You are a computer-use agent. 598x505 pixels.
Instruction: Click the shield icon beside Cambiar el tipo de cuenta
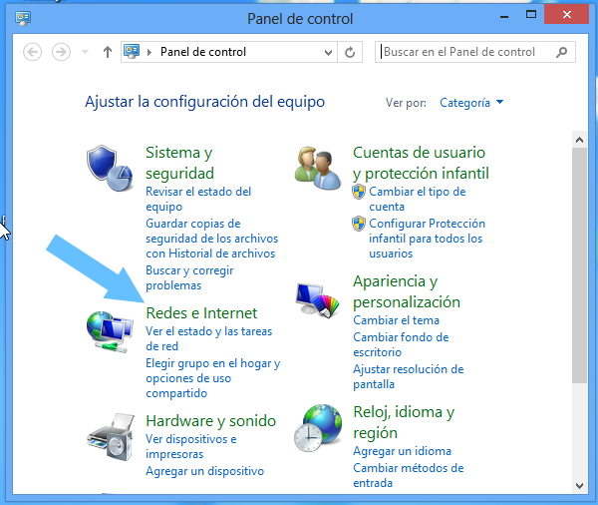pos(359,192)
